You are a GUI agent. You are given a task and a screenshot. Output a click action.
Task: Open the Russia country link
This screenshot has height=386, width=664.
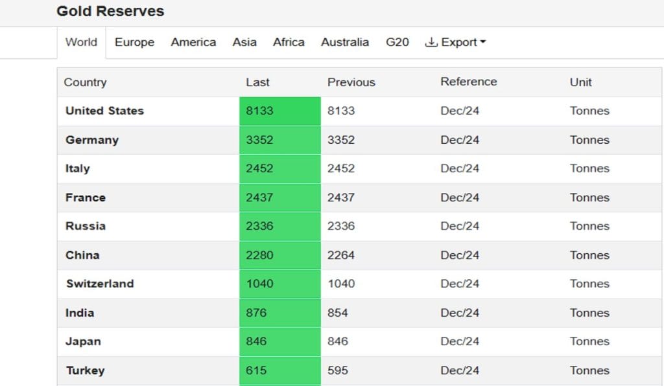point(86,226)
